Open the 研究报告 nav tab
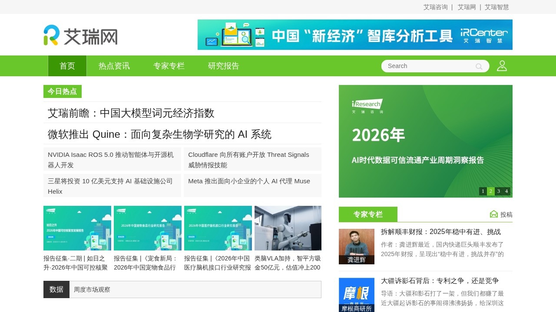556x312 pixels. (x=224, y=66)
